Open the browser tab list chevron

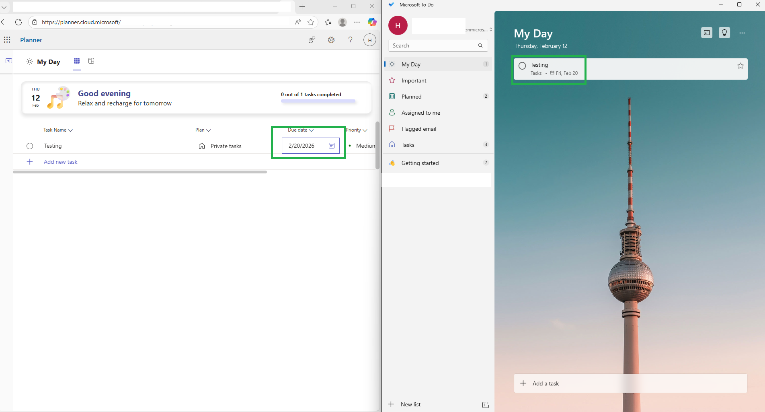[x=4, y=7]
